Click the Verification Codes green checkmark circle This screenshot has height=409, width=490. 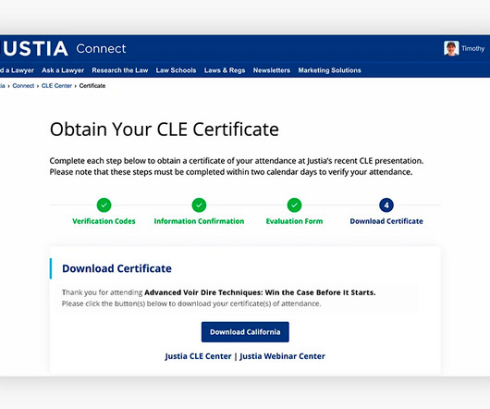click(104, 205)
